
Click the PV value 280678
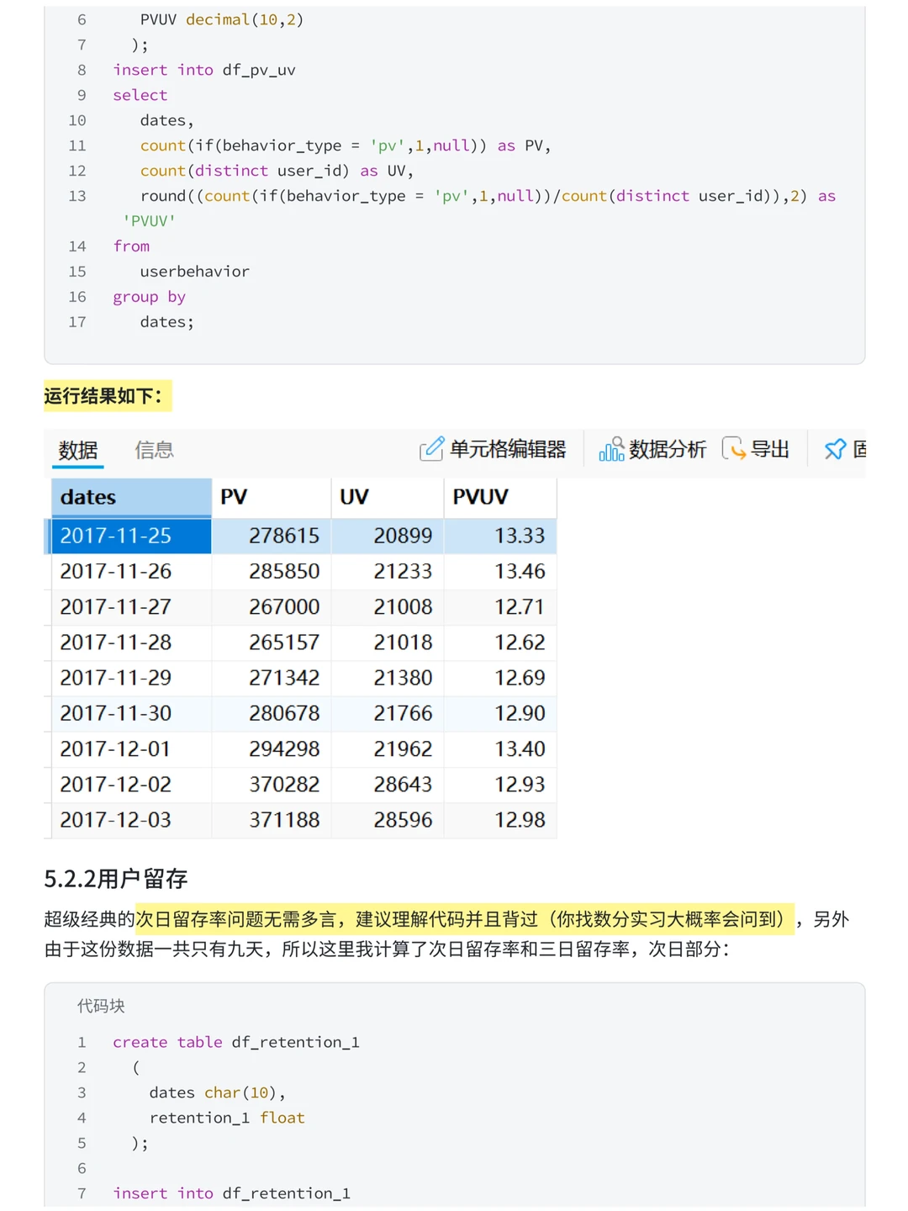(272, 713)
